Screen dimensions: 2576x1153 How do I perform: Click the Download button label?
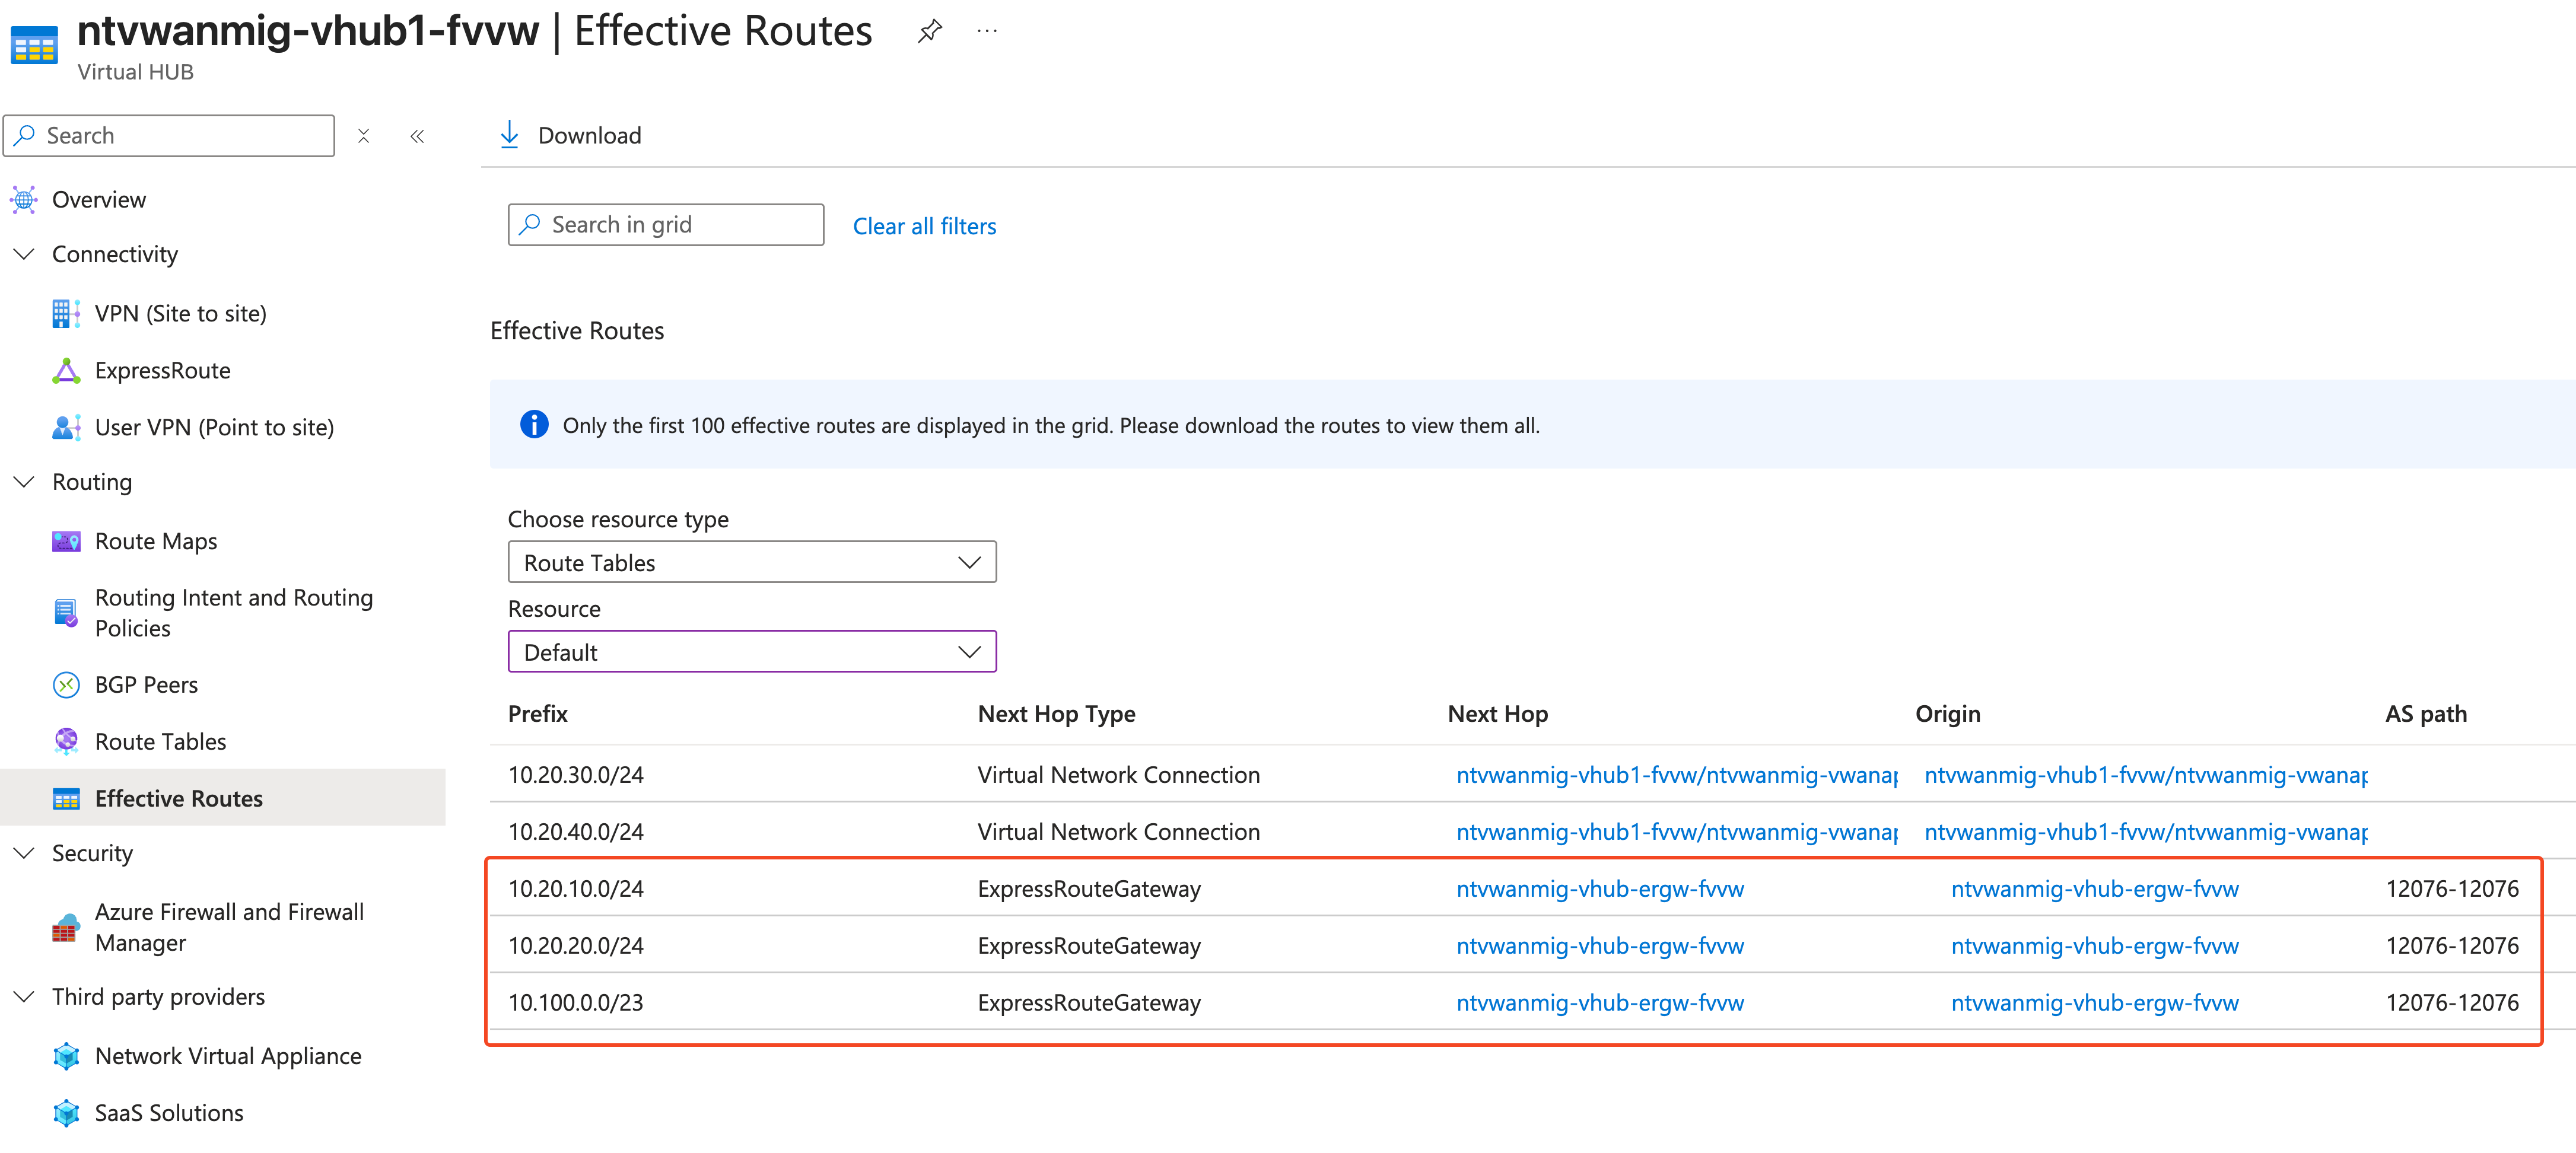(x=590, y=136)
